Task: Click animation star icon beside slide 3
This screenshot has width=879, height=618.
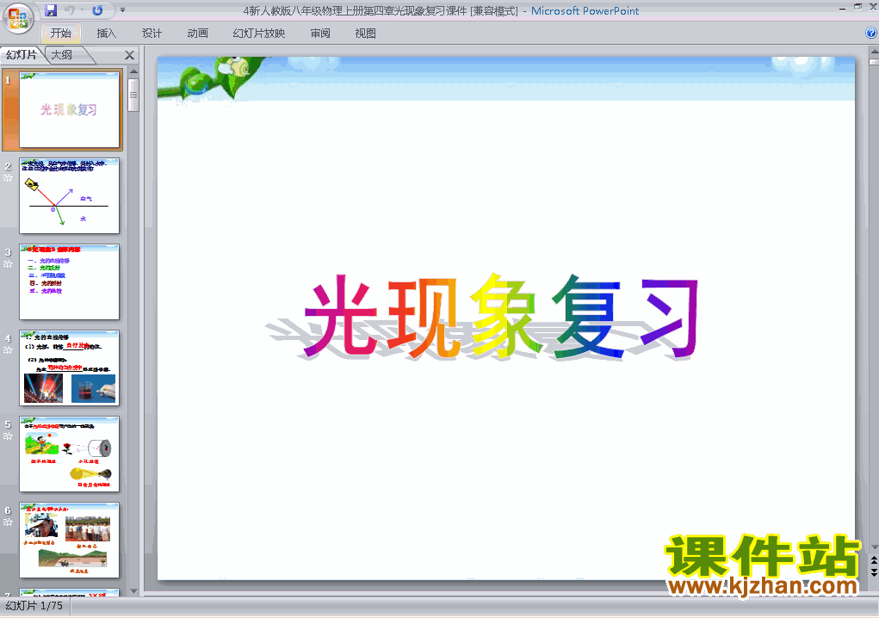Action: (x=8, y=264)
